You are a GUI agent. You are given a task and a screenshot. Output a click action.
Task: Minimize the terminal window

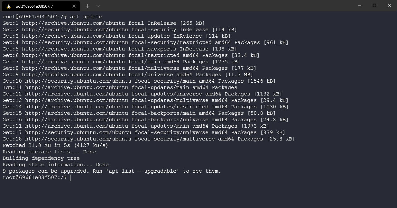359,5
